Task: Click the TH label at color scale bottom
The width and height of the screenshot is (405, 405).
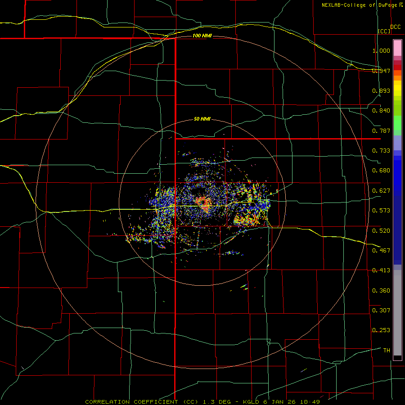Action: click(x=387, y=350)
